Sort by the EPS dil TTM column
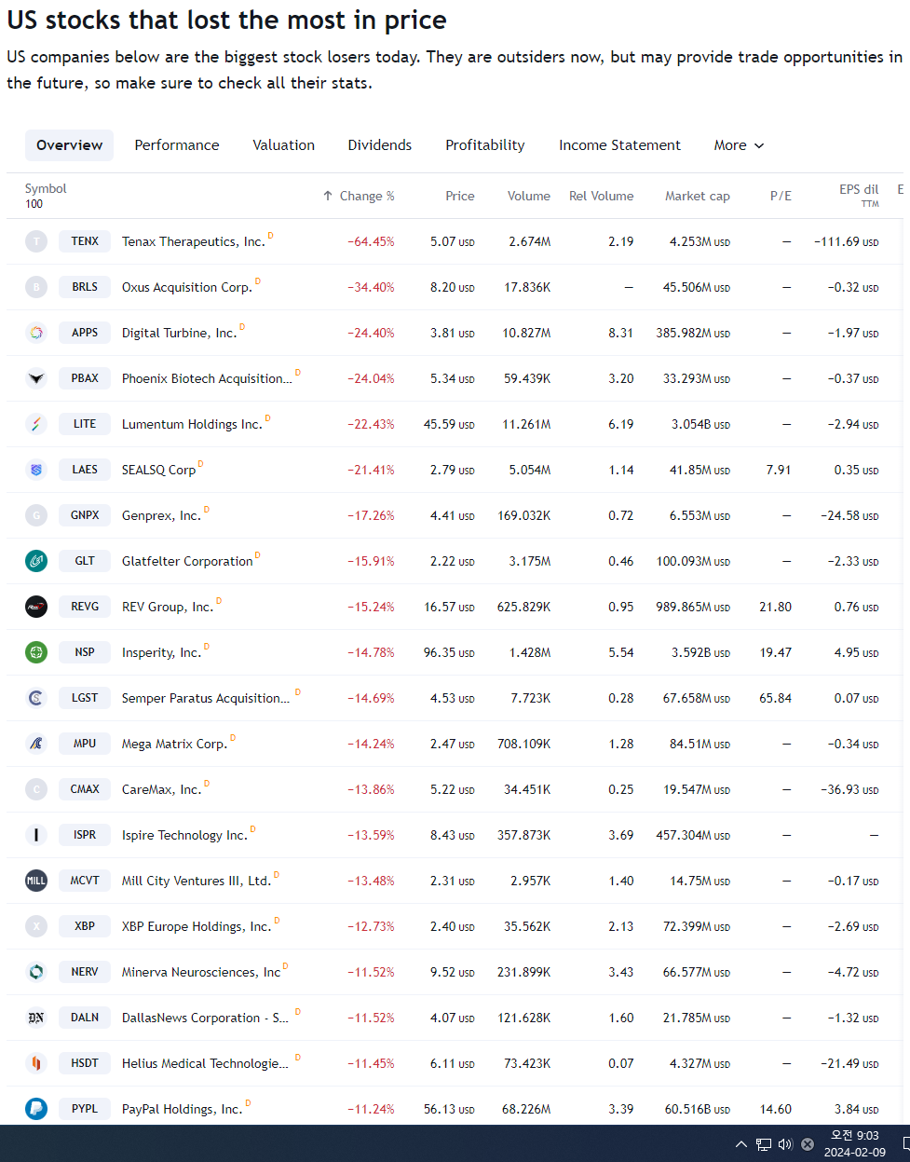This screenshot has height=1162, width=910. pos(859,195)
